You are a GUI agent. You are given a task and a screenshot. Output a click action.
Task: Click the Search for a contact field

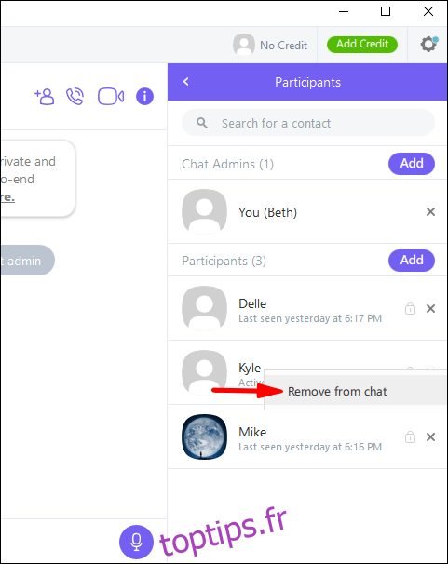pyautogui.click(x=308, y=123)
